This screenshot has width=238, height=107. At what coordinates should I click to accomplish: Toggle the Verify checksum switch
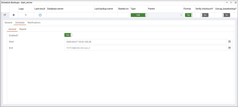[205, 15]
